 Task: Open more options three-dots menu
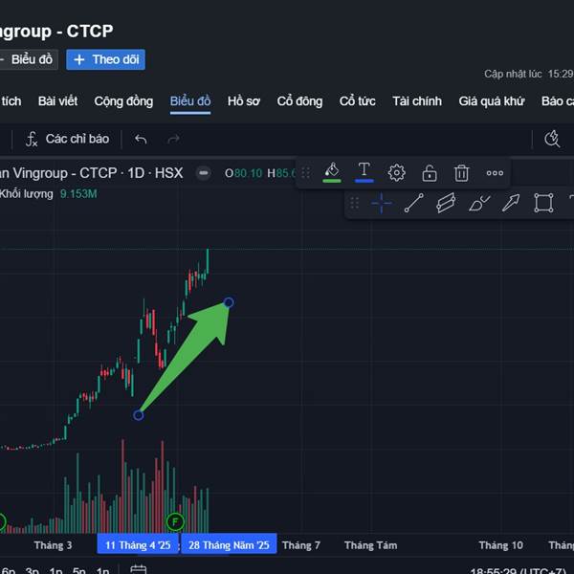495,173
